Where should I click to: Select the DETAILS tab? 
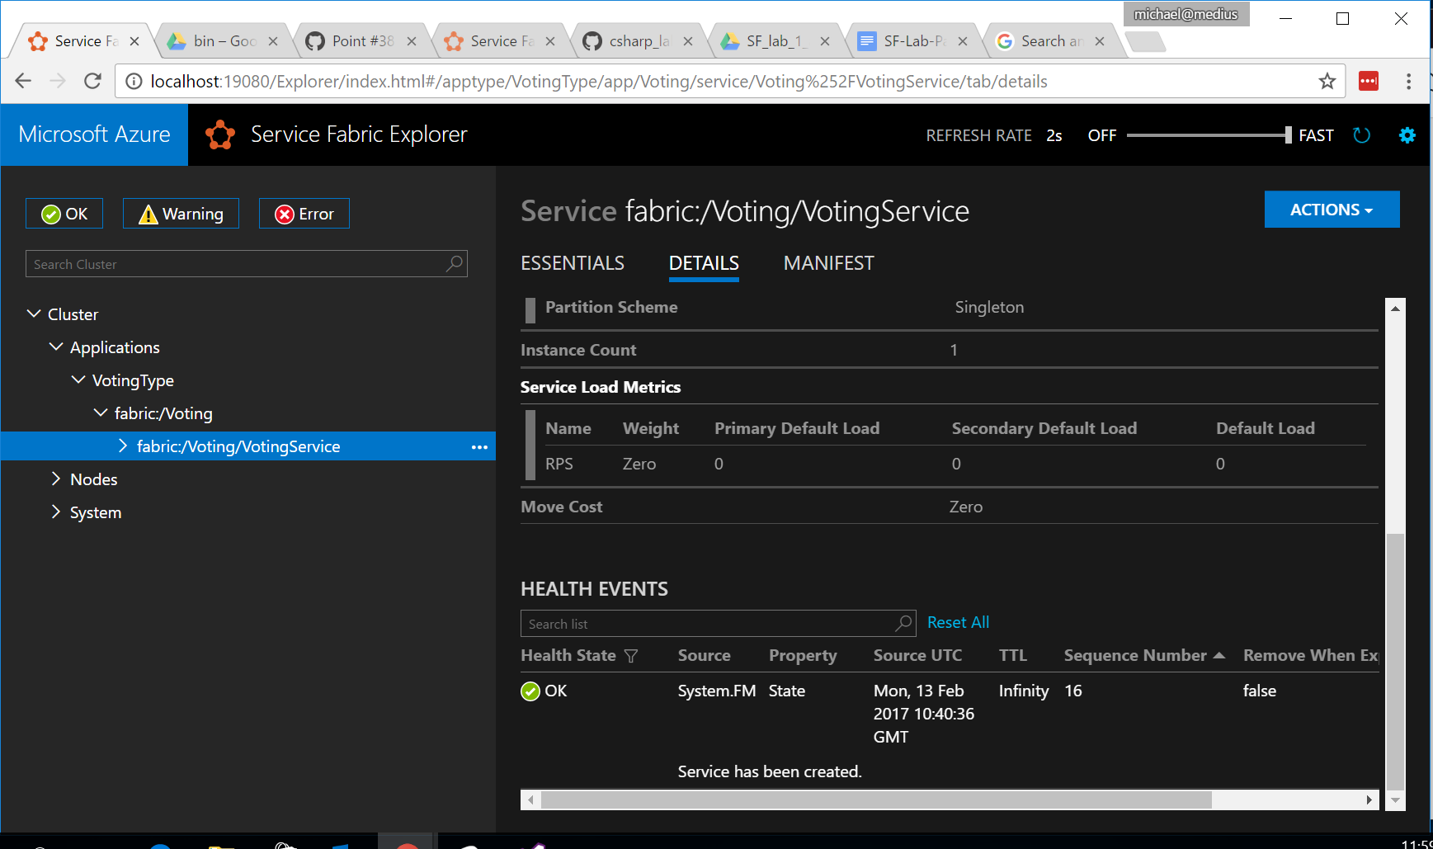click(x=704, y=263)
